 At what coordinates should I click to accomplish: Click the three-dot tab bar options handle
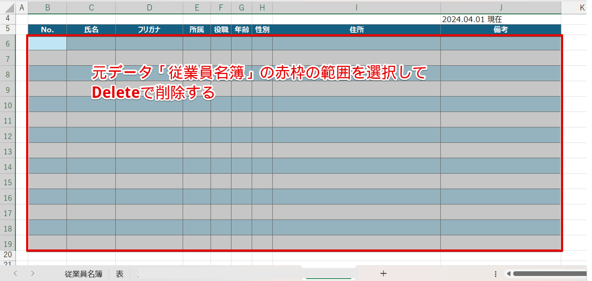pyautogui.click(x=495, y=274)
